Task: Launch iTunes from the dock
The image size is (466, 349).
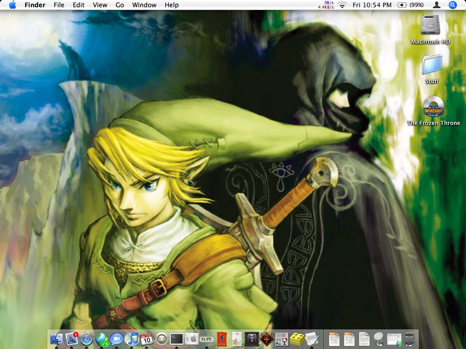Action: (x=132, y=339)
